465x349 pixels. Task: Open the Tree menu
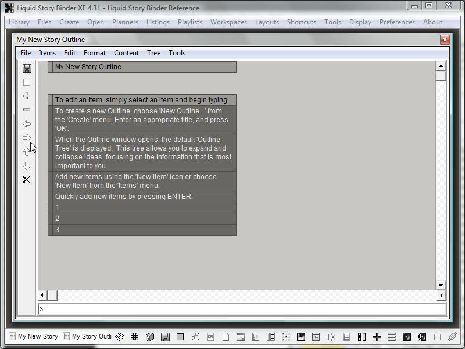[x=153, y=53]
